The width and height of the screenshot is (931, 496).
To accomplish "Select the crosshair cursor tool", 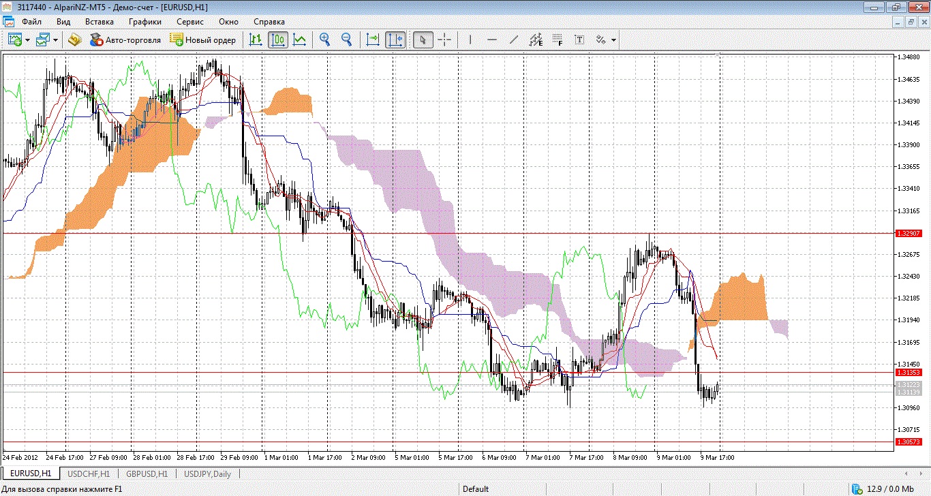I will (x=444, y=40).
